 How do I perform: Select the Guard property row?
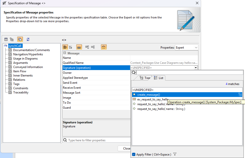96,108
